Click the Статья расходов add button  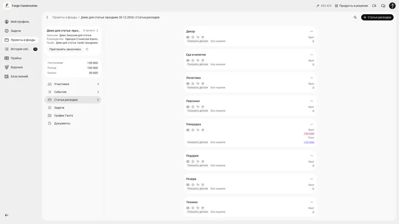tap(377, 17)
